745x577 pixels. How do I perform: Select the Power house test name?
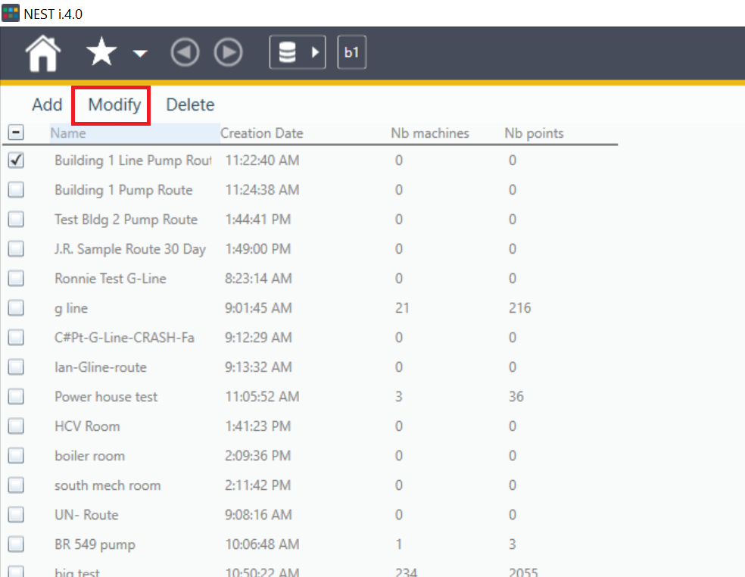pos(106,396)
